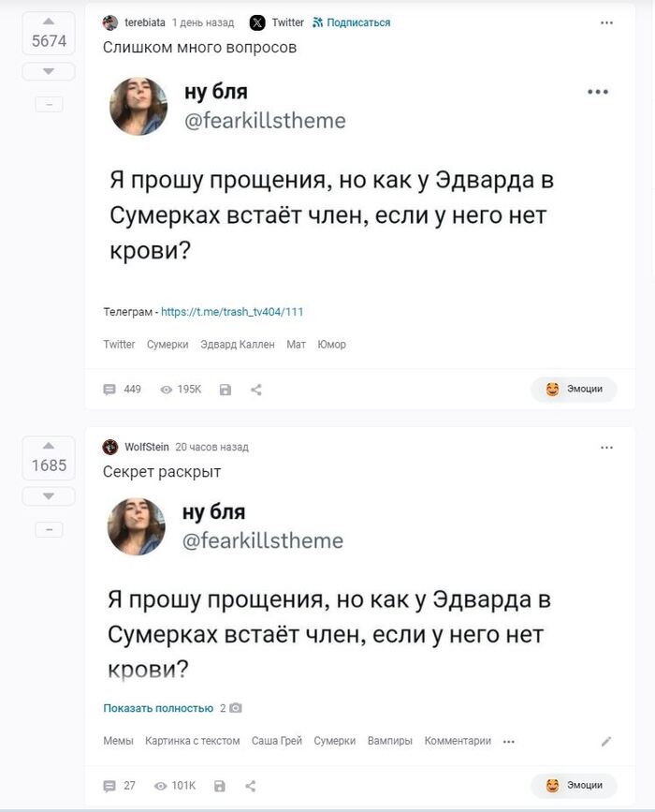This screenshot has height=812, width=655.
Task: Downvote the first post with the down arrow
Action: click(48, 69)
